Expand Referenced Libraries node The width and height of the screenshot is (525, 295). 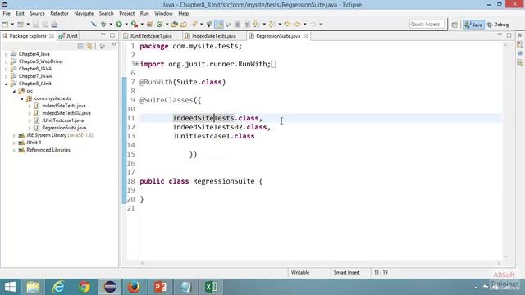[x=14, y=150]
